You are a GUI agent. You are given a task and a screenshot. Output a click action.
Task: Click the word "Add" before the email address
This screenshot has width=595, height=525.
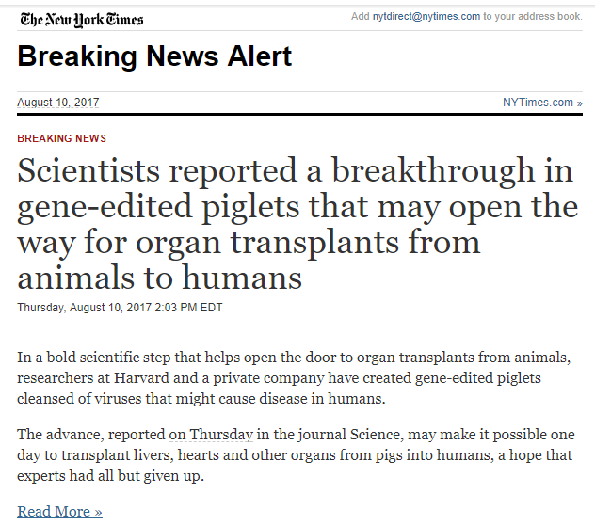point(361,16)
